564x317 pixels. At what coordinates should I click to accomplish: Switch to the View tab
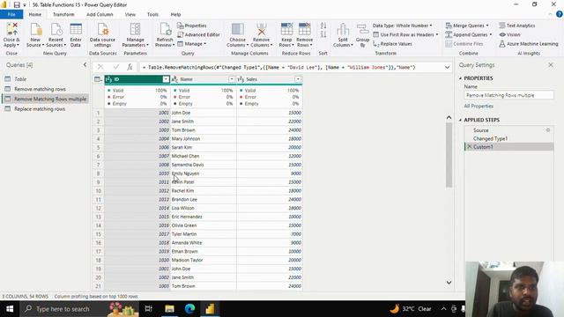click(x=130, y=14)
